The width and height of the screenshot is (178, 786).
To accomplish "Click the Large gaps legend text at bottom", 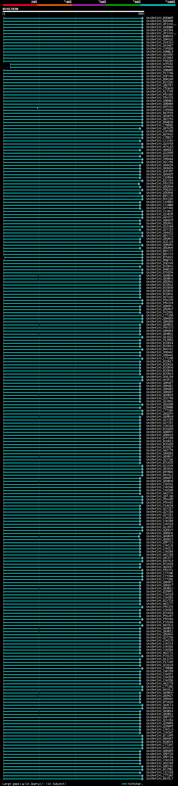I will (x=34, y=783).
